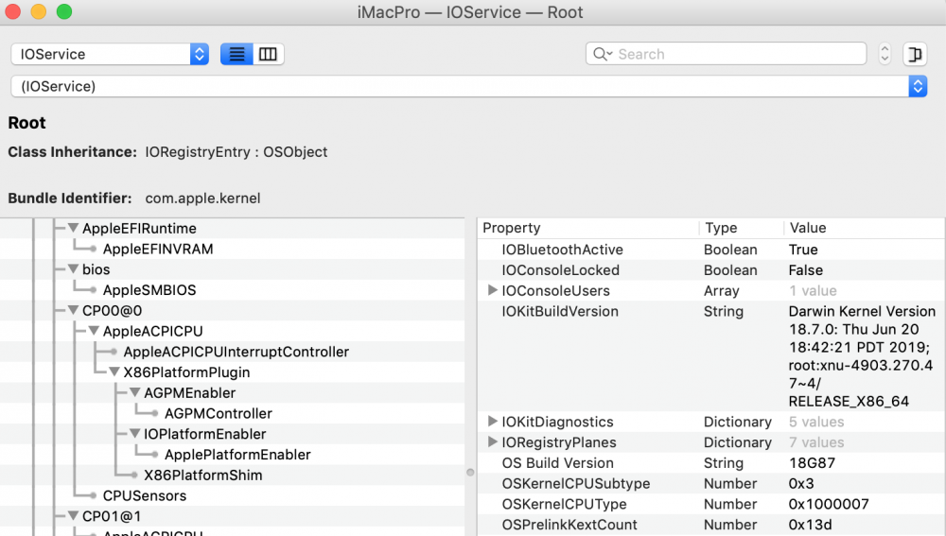The height and width of the screenshot is (536, 946).
Task: Collapse the IOPlatformEnabler node
Action: [134, 434]
